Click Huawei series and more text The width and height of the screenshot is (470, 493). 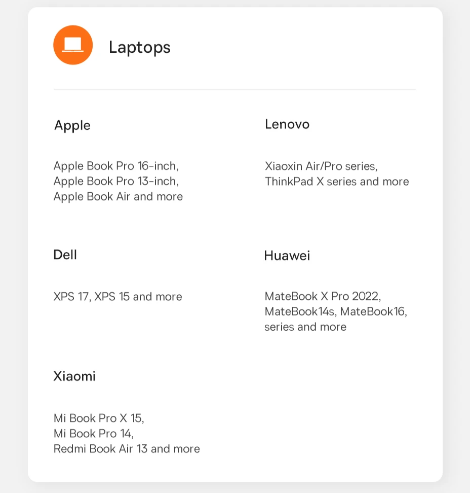click(305, 327)
